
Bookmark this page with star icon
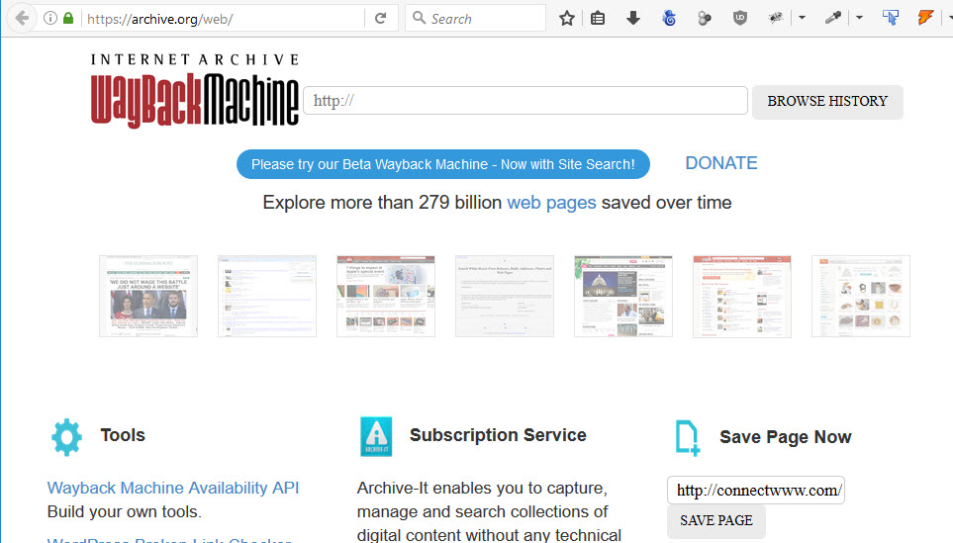click(x=566, y=18)
